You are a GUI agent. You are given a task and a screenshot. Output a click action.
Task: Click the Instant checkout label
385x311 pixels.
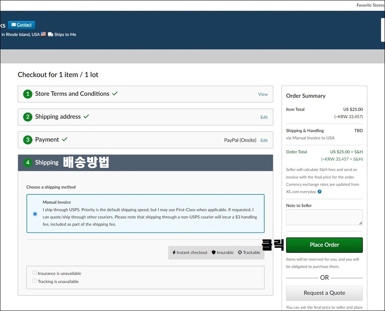point(192,253)
